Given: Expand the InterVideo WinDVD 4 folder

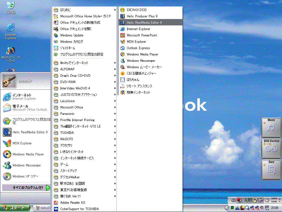Looking at the screenshot, I should pos(85,88).
